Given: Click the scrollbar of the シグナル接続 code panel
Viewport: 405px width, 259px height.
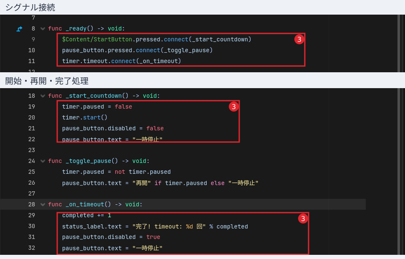Looking at the screenshot, I should coord(399,43).
